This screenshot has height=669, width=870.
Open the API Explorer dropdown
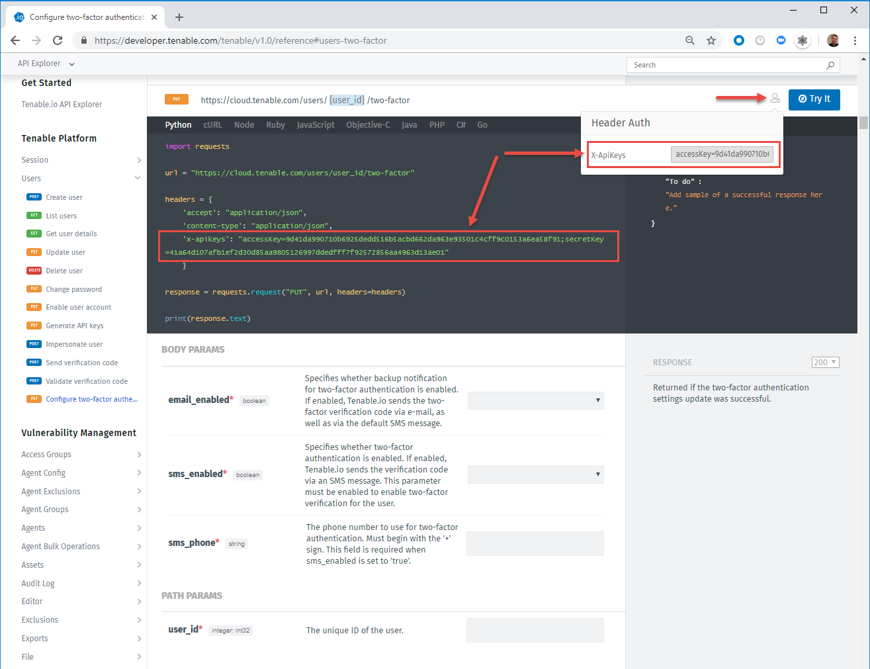coord(46,64)
